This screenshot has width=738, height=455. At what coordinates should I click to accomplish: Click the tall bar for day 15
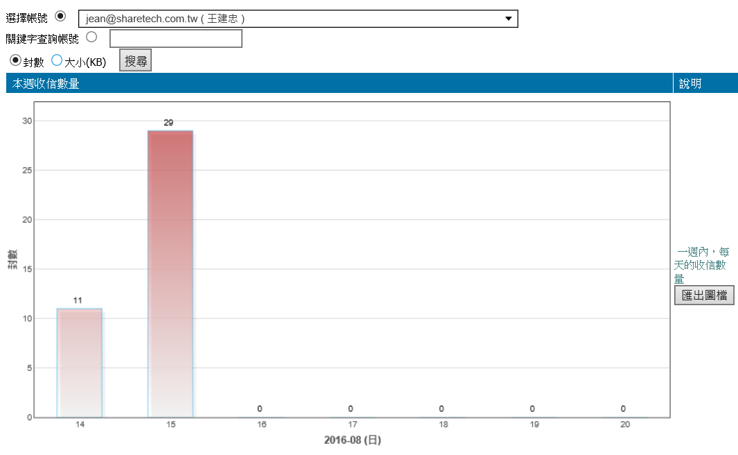(x=170, y=274)
